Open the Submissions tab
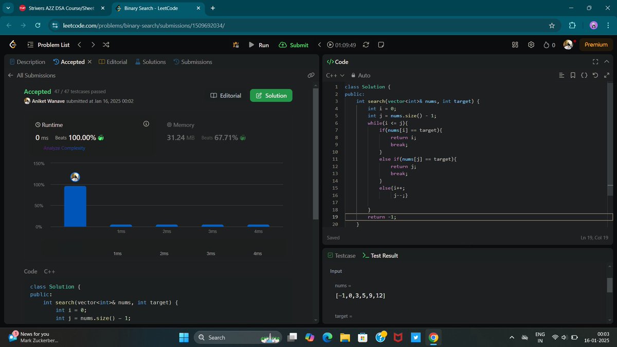617x347 pixels. [193, 62]
